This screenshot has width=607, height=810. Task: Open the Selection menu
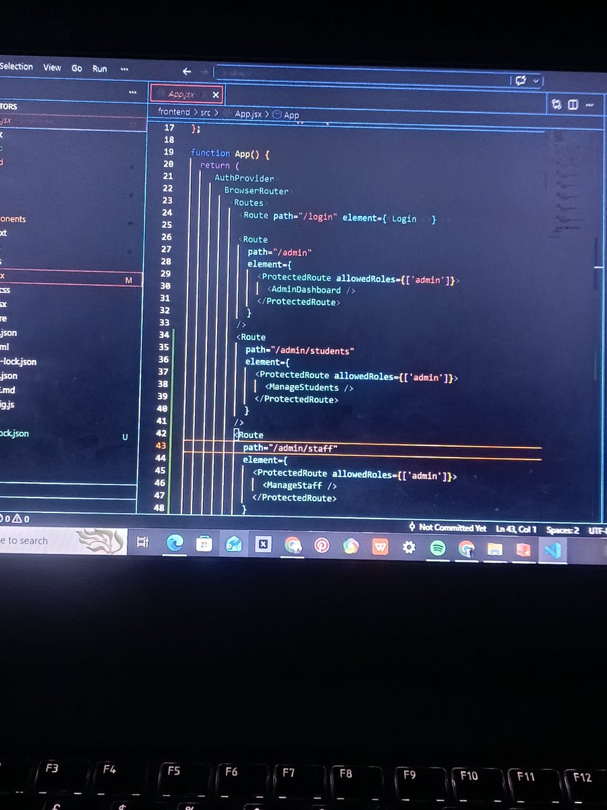[16, 67]
